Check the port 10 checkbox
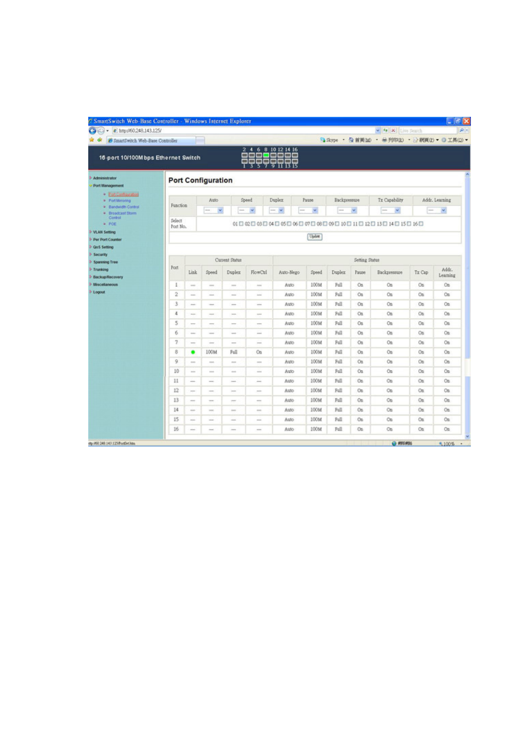This screenshot has height=741, width=523. click(349, 224)
